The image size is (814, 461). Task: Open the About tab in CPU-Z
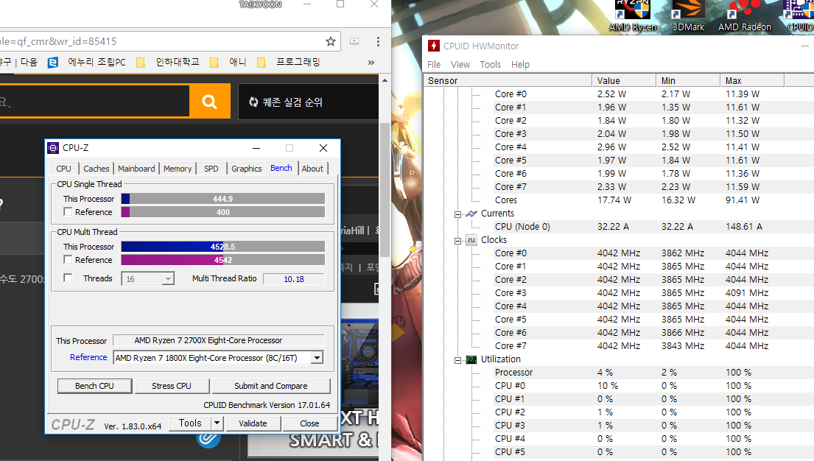click(x=312, y=169)
